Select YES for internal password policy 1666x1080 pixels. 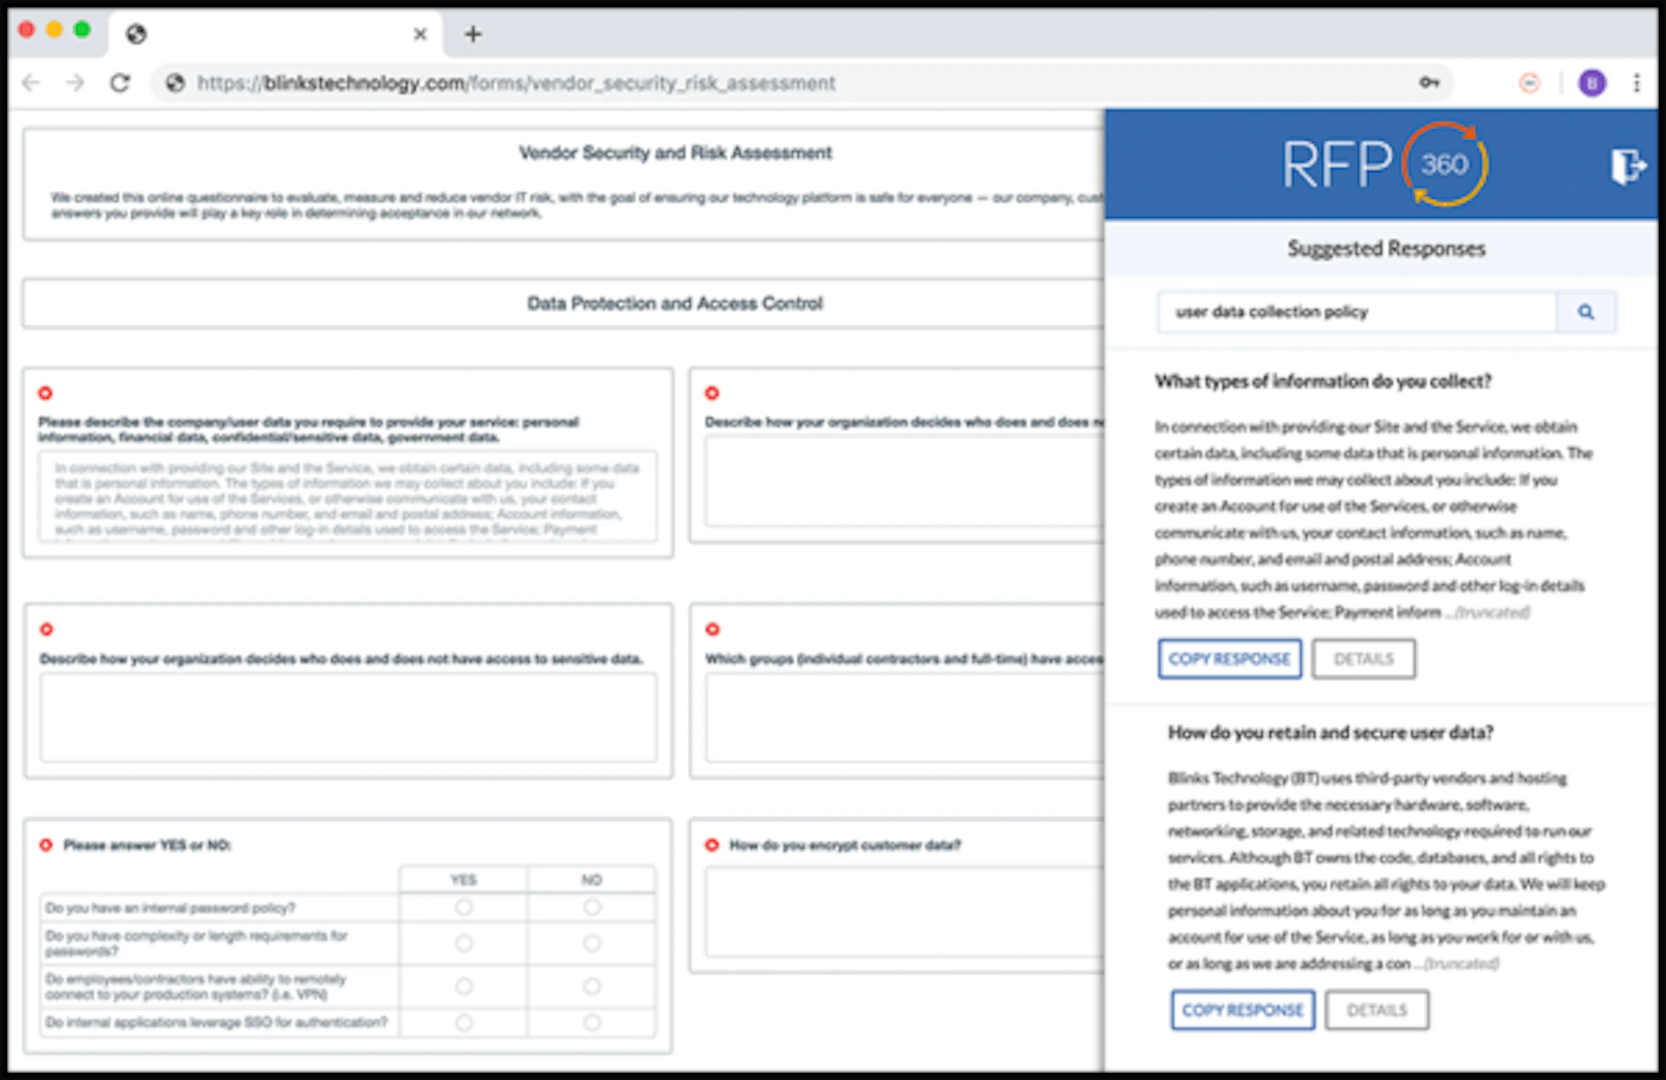click(463, 907)
